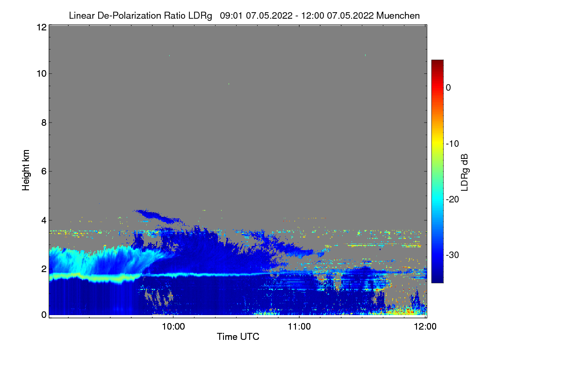This screenshot has height=374, width=561.
Task: Click the end time '12:00 07.05.2022' in title
Action: (338, 15)
